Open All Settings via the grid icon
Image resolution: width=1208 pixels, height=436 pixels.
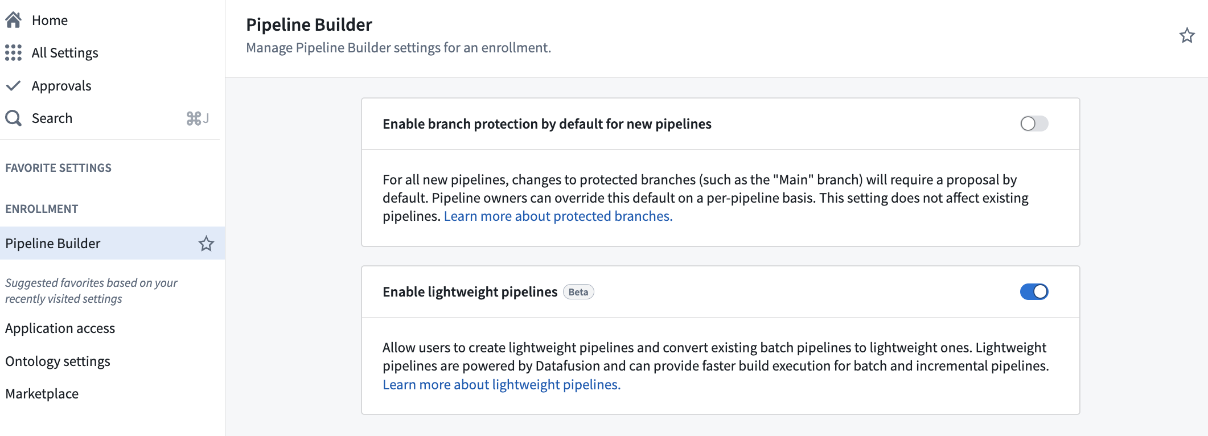[x=14, y=52]
